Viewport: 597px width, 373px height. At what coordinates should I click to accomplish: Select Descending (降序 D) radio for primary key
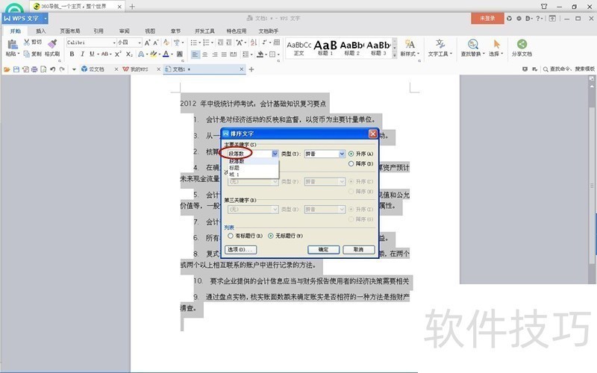tap(351, 163)
